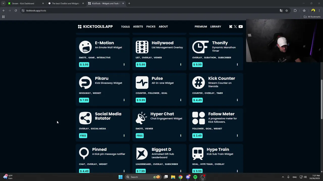Open the TOOLS menu item
Image resolution: width=323 pixels, height=181 pixels.
click(x=125, y=27)
